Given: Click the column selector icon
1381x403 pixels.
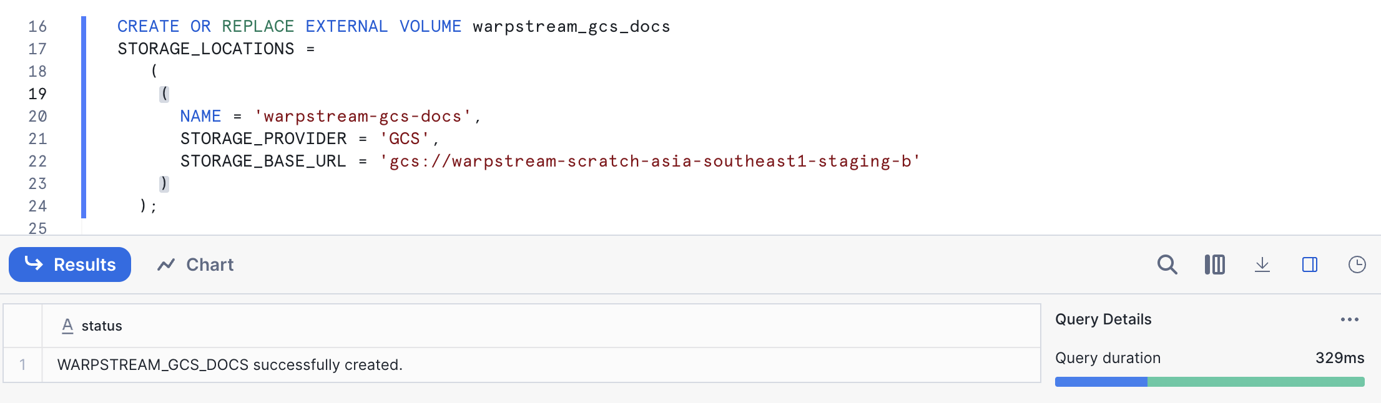Looking at the screenshot, I should [1214, 265].
